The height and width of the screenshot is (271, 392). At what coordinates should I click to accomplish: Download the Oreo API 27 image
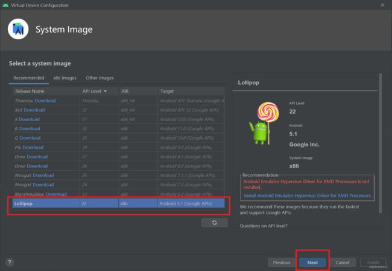[37, 157]
